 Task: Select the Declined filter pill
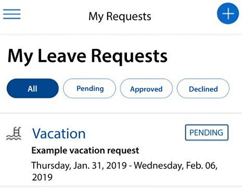(203, 88)
